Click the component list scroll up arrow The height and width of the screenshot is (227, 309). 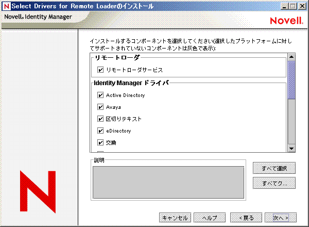tap(291, 57)
